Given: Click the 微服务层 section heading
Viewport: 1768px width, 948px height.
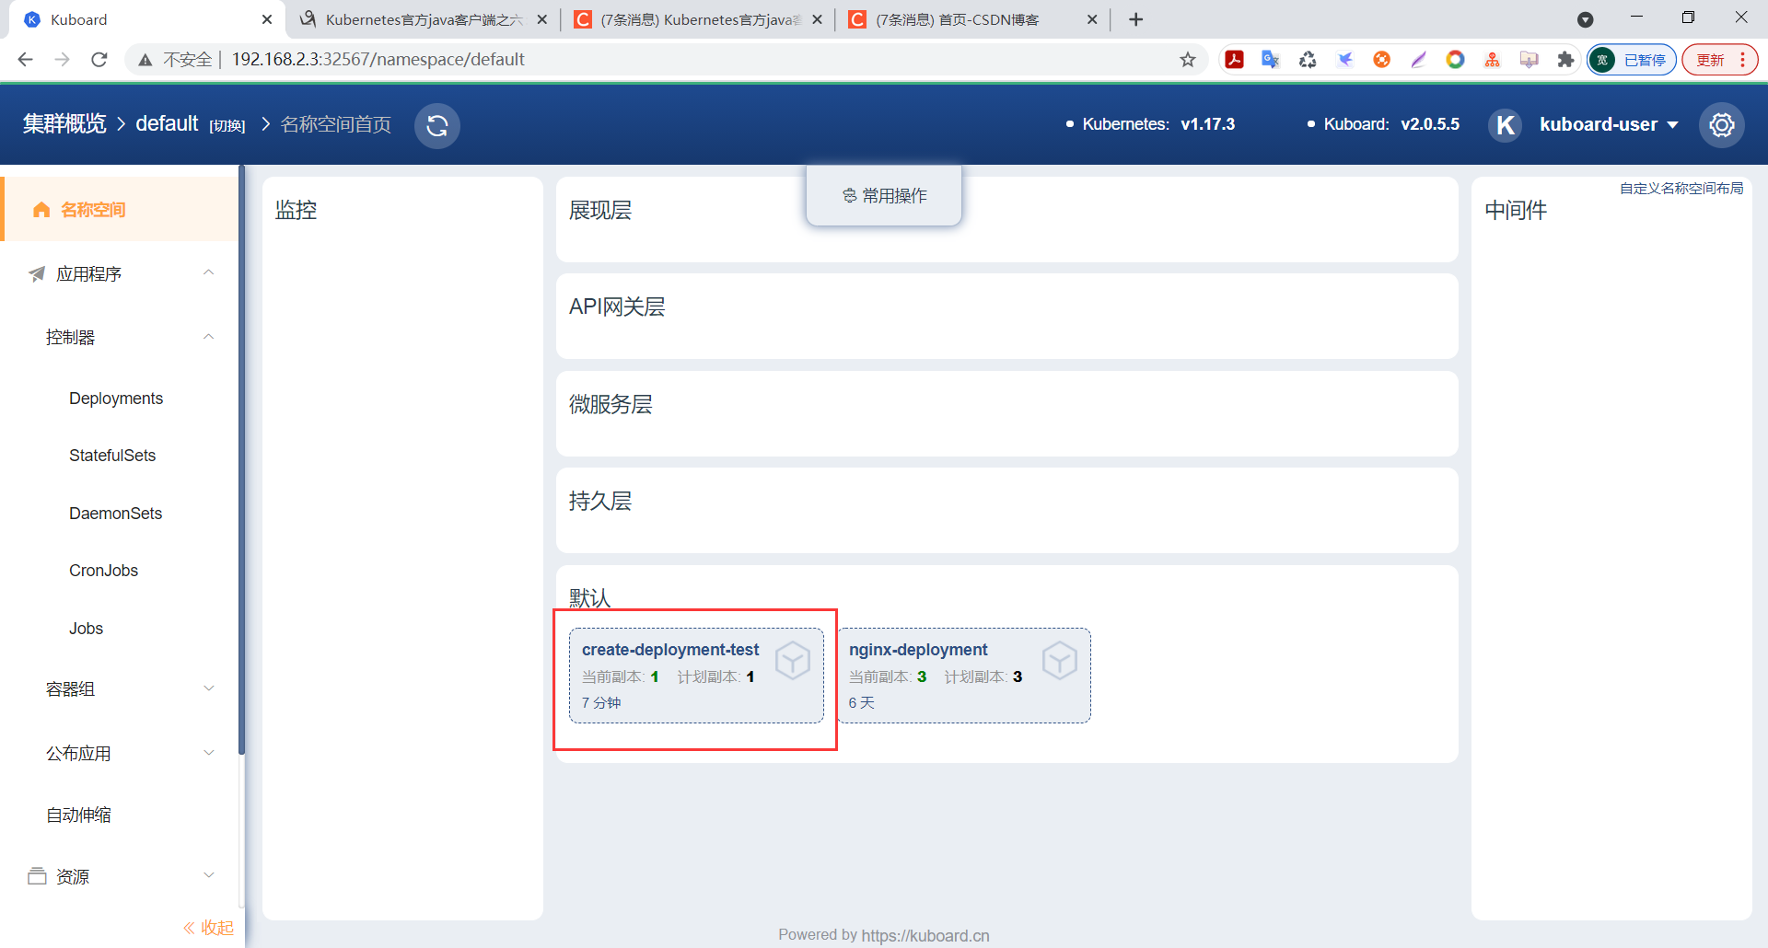Looking at the screenshot, I should [x=611, y=404].
